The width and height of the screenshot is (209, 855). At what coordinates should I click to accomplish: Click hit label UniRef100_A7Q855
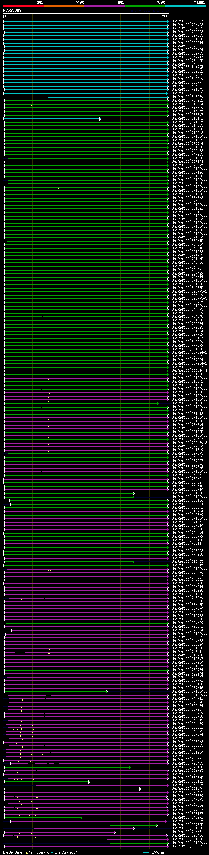point(187,825)
